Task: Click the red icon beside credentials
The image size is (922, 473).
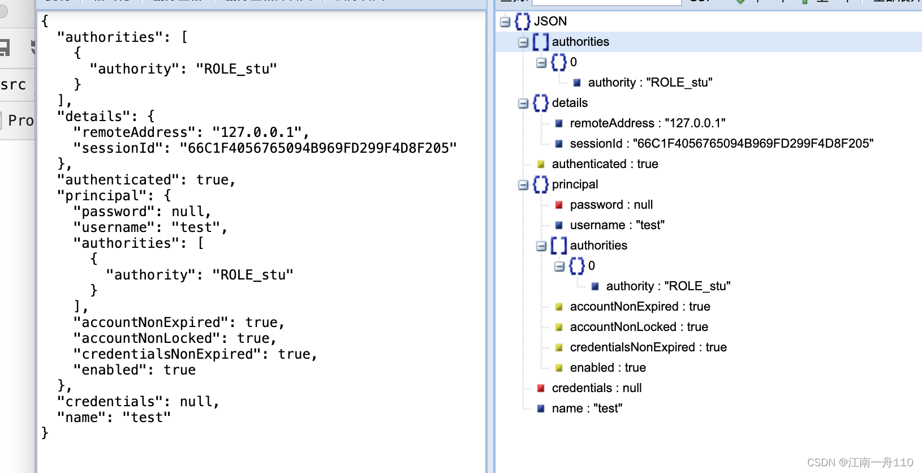Action: [541, 388]
